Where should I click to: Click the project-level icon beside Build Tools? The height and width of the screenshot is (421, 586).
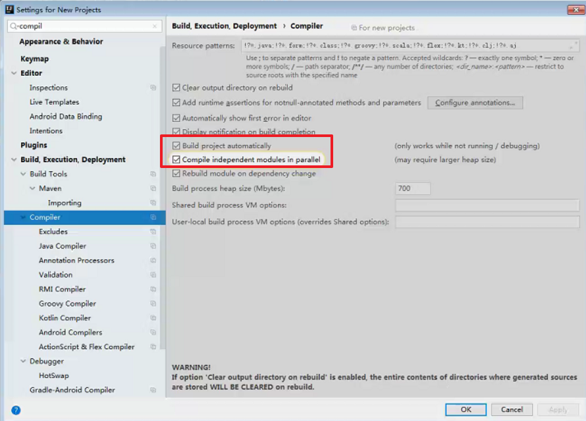[153, 174]
